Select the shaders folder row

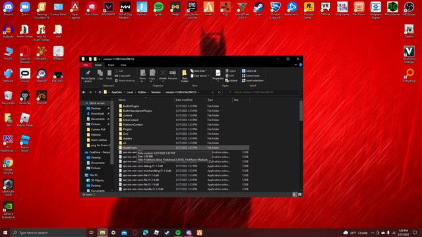183,138
